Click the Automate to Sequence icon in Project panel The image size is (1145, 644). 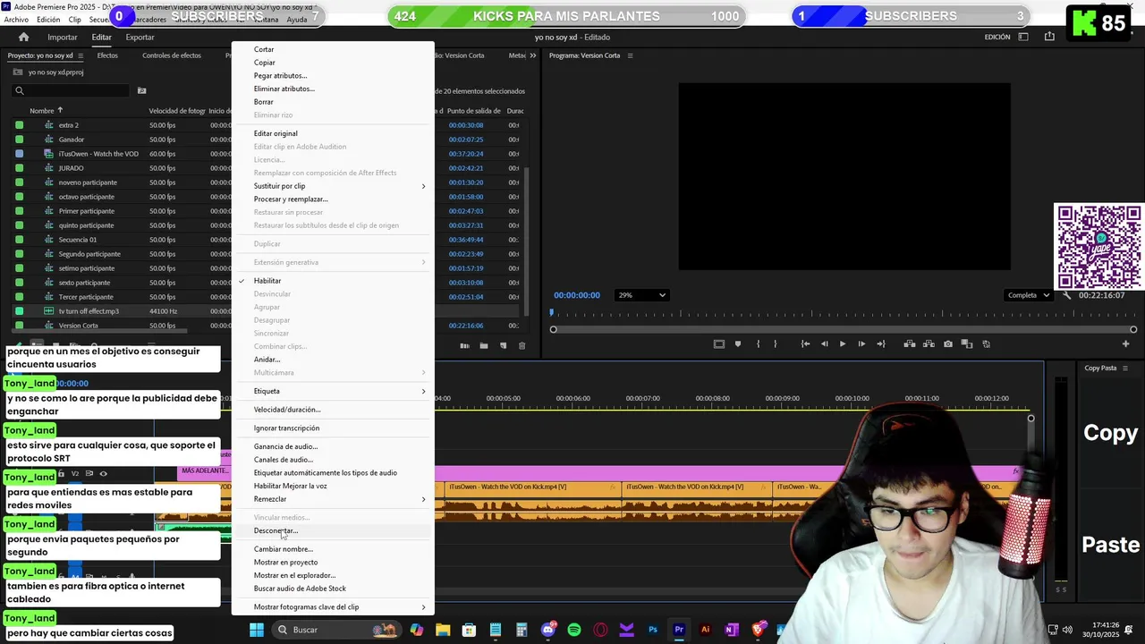(464, 346)
